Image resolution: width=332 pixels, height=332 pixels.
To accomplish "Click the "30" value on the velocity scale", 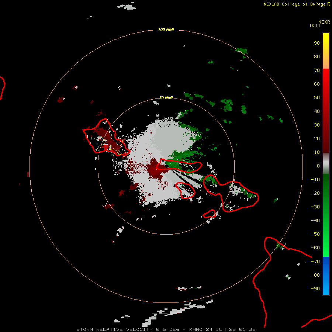I will [317, 125].
